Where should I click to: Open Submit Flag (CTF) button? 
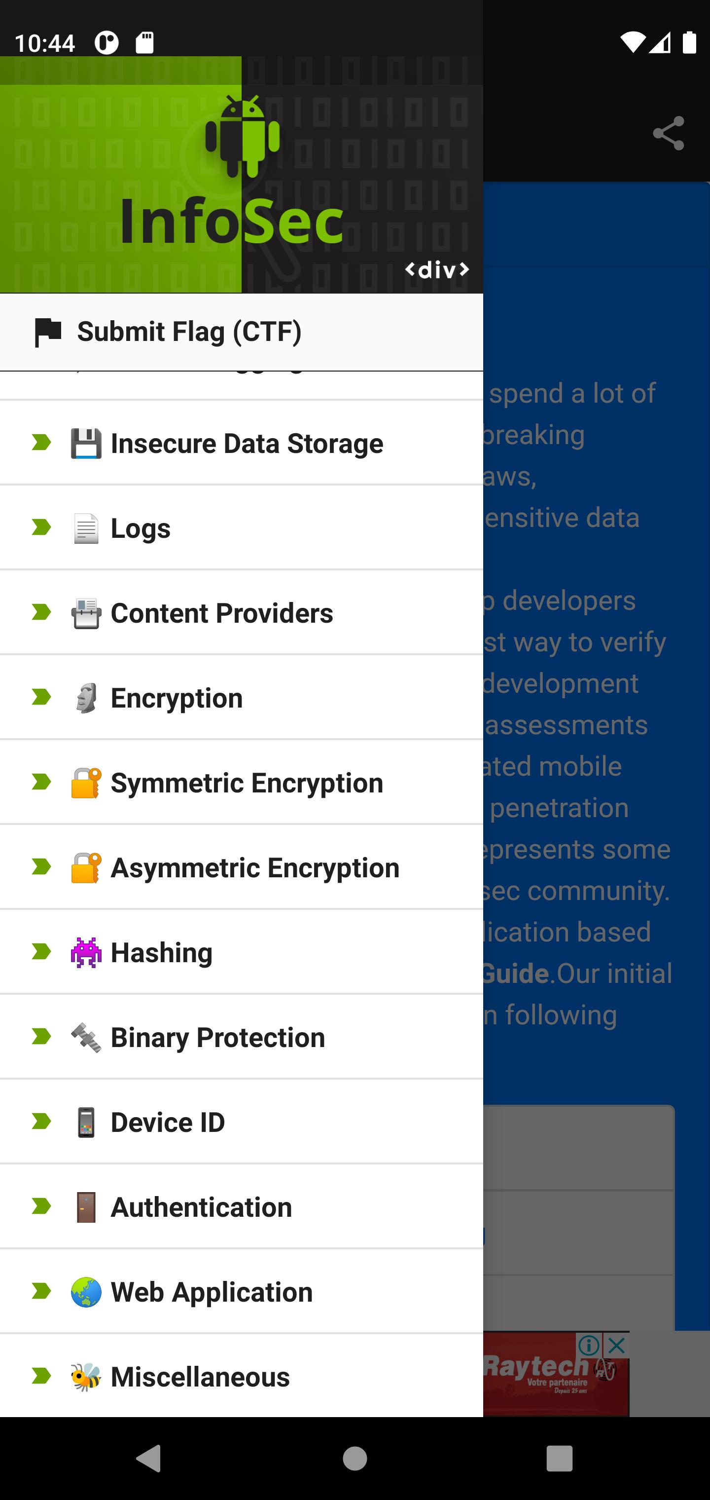(x=242, y=332)
